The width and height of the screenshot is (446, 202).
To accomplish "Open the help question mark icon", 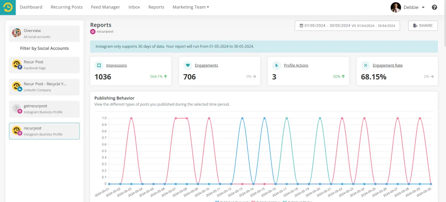I will 434,7.
